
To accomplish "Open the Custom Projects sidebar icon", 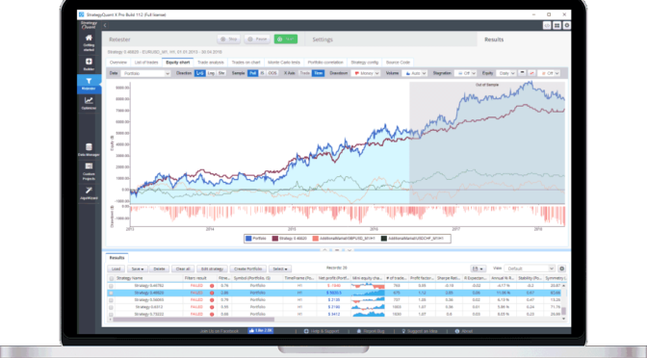I will click(89, 166).
